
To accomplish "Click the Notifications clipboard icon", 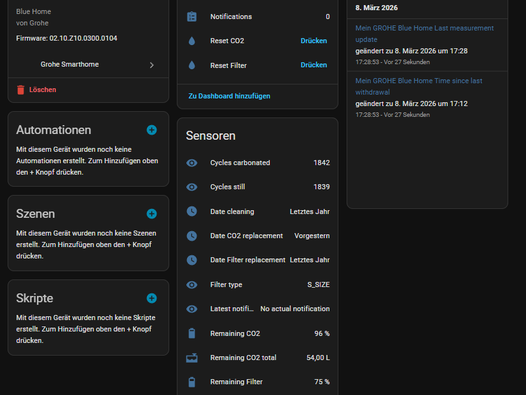I will click(x=191, y=17).
